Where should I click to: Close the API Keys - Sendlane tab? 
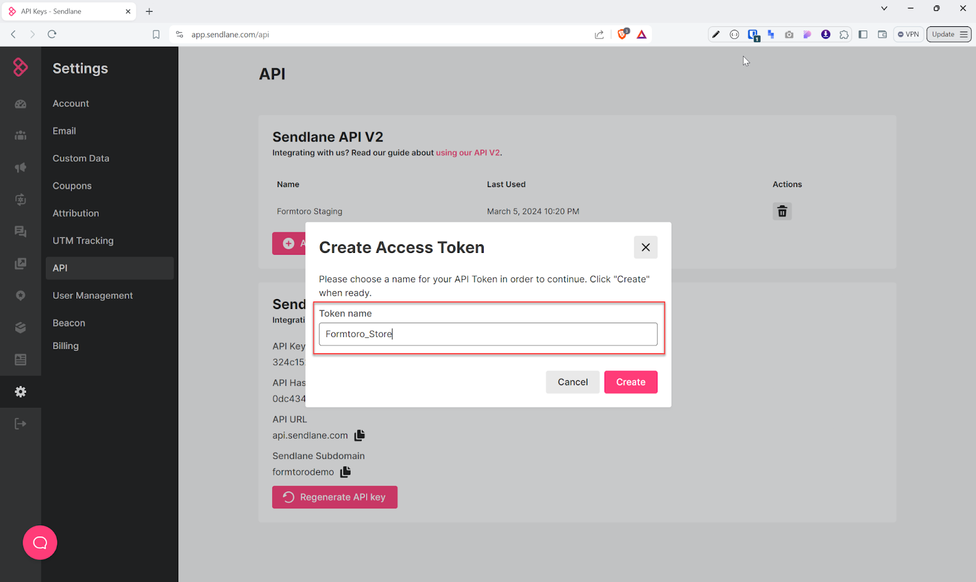click(128, 12)
